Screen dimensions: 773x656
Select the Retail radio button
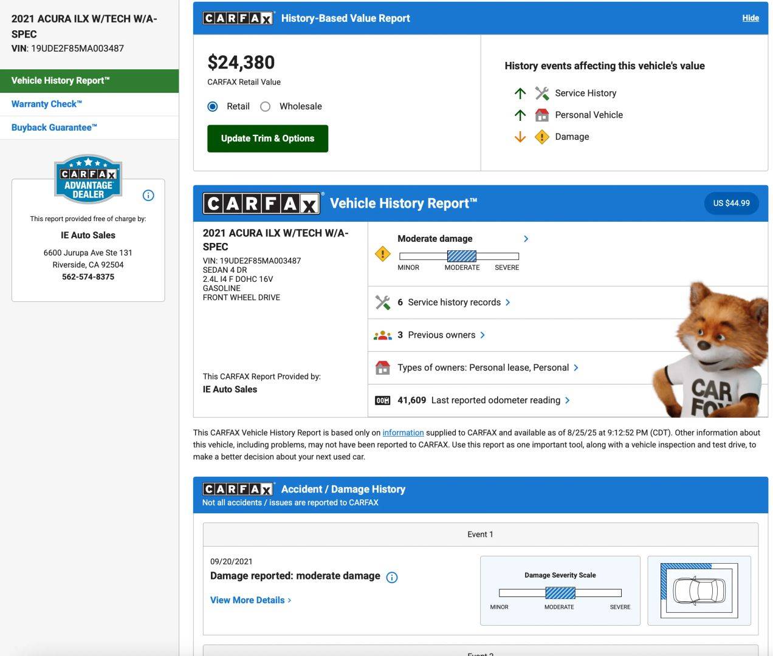coord(213,106)
